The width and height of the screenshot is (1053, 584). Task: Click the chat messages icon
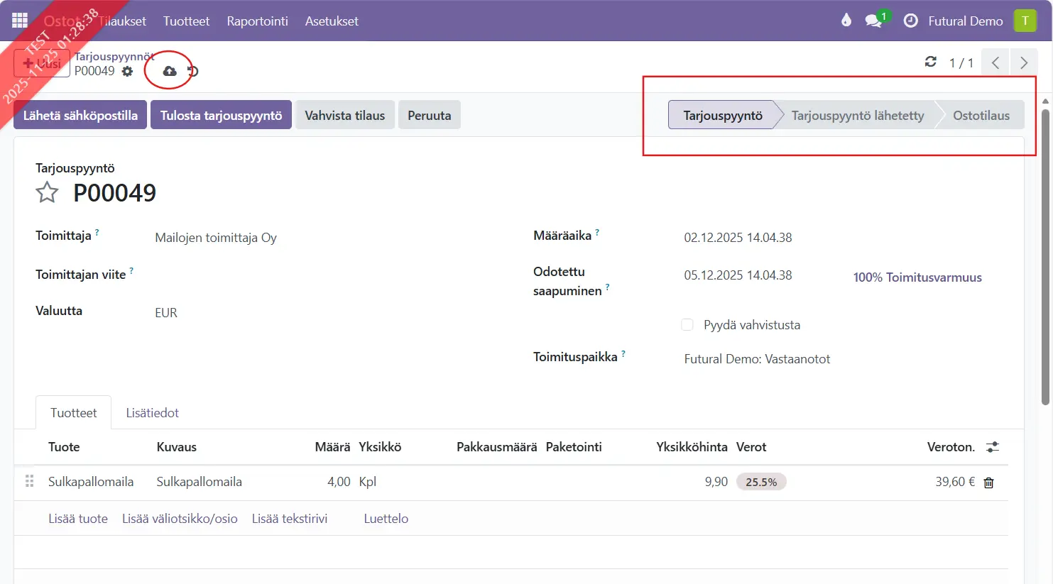(873, 21)
